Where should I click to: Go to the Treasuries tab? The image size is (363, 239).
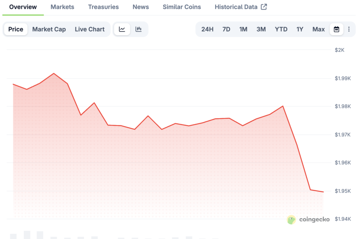click(x=104, y=7)
